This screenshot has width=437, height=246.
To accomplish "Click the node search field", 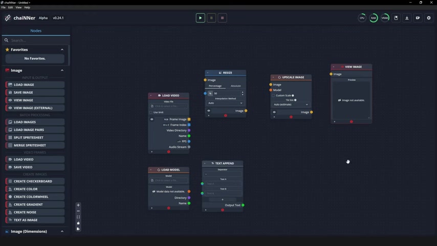I will pos(36,40).
